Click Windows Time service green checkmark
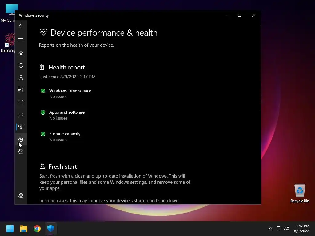This screenshot has height=236, width=315. click(x=43, y=91)
